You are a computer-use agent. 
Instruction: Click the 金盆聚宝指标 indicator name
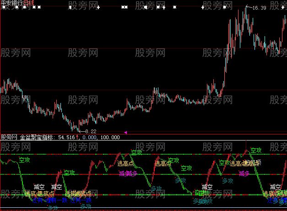tap(37, 137)
